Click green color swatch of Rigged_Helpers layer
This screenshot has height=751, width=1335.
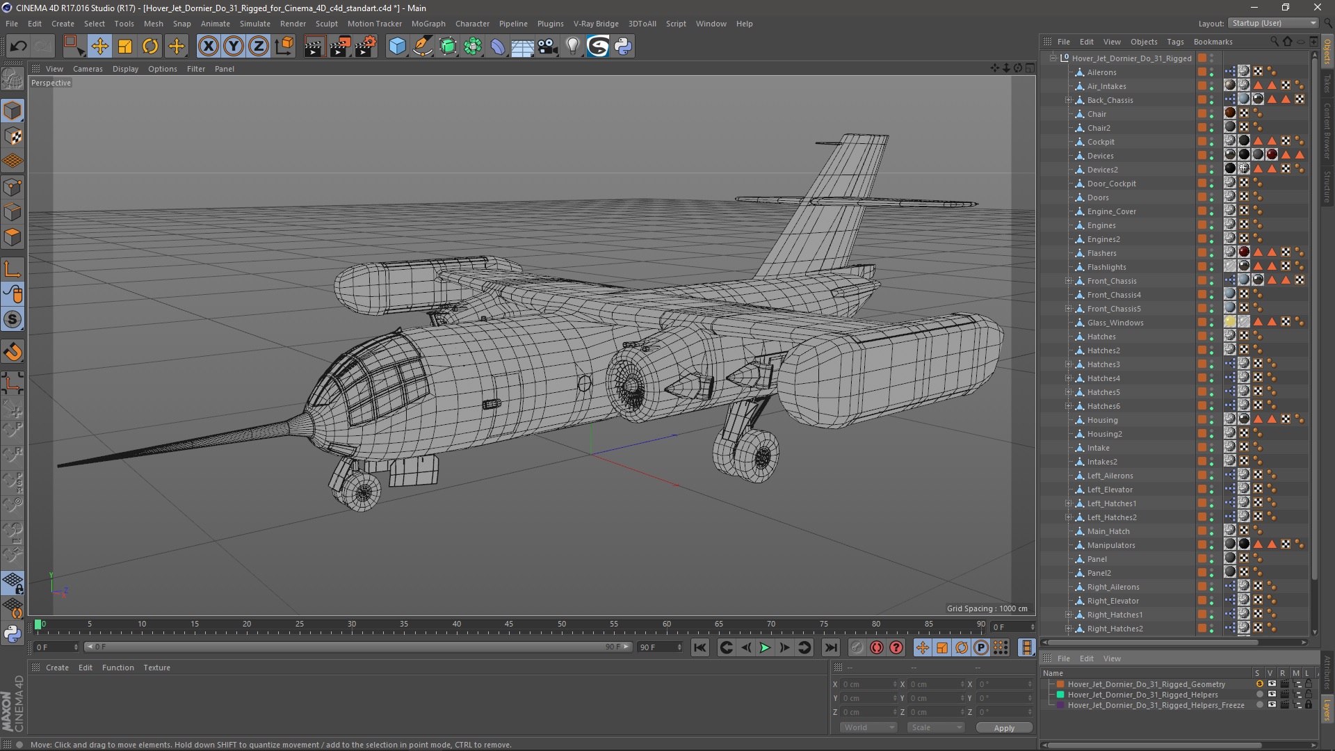(x=1060, y=695)
